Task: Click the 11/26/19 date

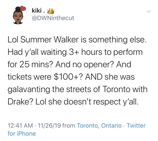Action: 49,126
